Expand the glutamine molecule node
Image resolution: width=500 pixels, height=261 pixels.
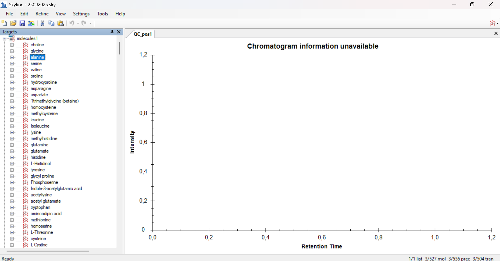click(x=12, y=145)
